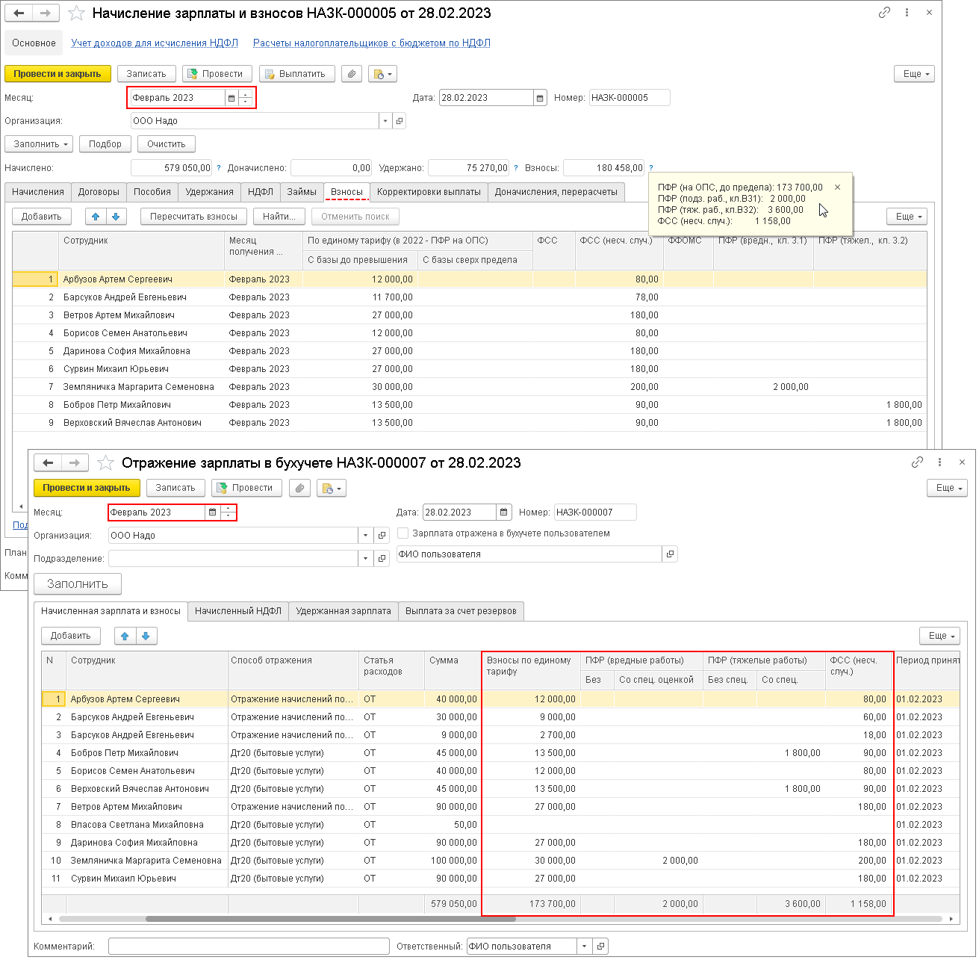Open card icon next to Ответственный field
The height and width of the screenshot is (960, 979).
pos(600,947)
